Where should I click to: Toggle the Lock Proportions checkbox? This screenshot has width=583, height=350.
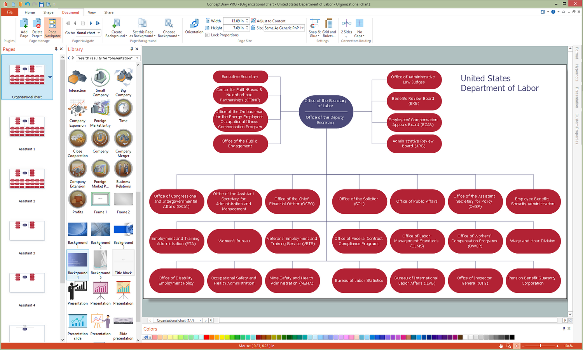tap(207, 35)
